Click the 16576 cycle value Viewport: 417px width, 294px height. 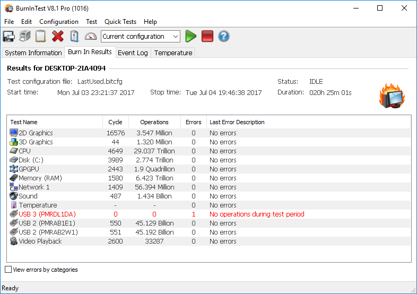[x=116, y=133]
